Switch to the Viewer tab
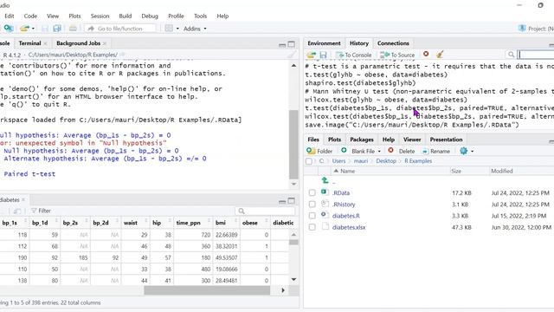 [x=412, y=140]
